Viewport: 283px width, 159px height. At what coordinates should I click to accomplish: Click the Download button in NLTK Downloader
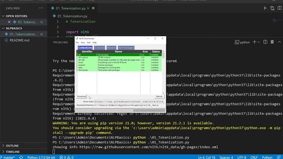[81, 96]
